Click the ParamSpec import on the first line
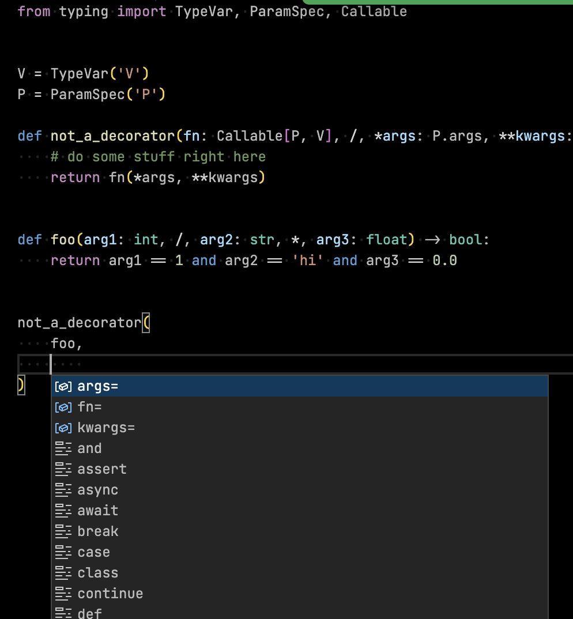This screenshot has width=573, height=619. (x=287, y=11)
